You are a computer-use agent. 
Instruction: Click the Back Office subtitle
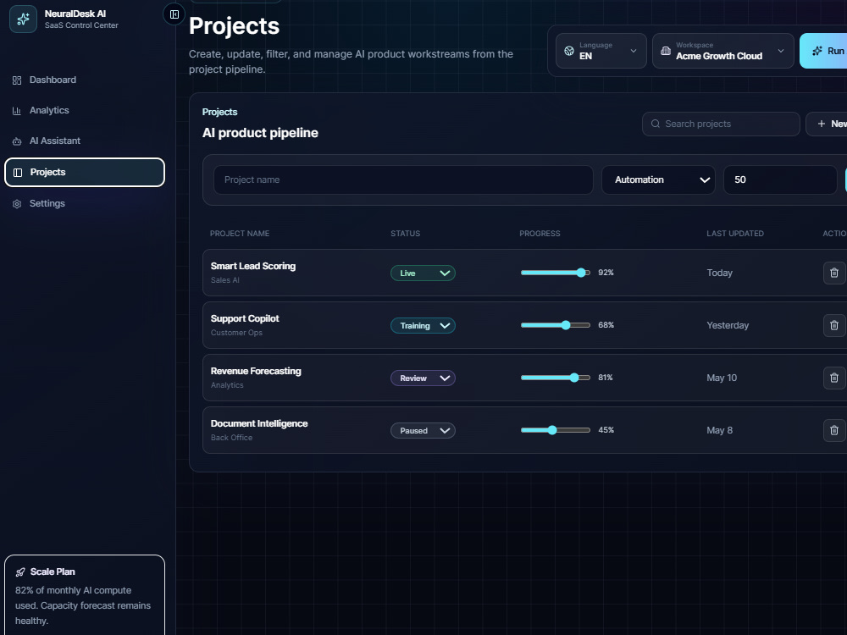pyautogui.click(x=232, y=438)
